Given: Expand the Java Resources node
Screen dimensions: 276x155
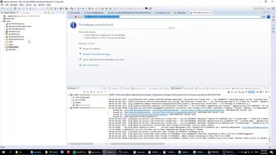Looking at the screenshot, I should pos(5,34).
